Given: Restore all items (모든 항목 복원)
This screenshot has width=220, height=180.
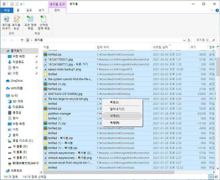Looking at the screenshot, I should [x=30, y=22].
